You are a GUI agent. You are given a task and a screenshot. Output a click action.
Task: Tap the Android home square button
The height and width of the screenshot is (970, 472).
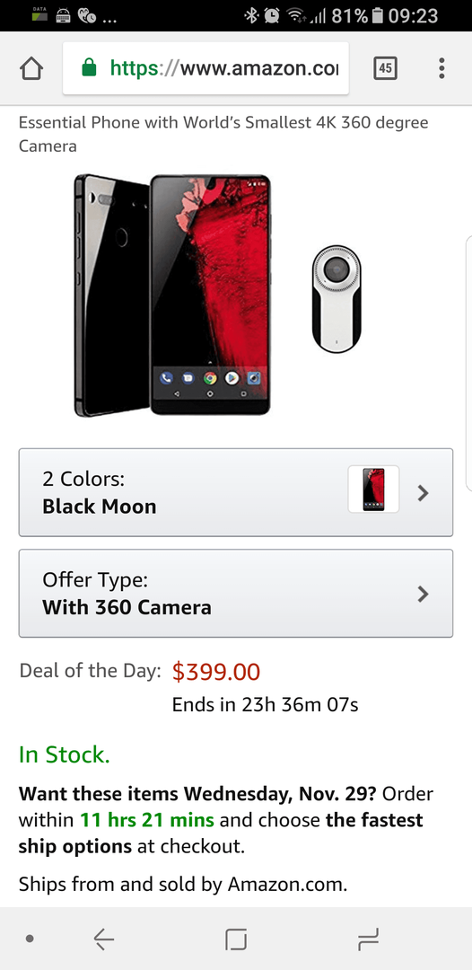click(236, 939)
